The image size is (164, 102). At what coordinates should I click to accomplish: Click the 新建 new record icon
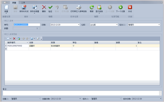click(x=6, y=7)
